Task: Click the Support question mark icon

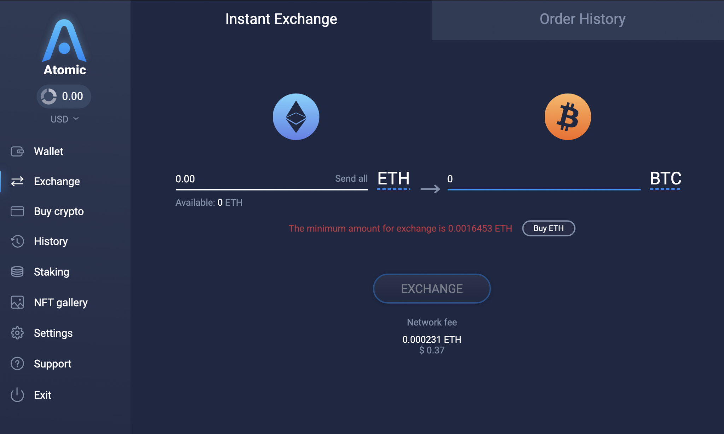Action: pos(17,364)
